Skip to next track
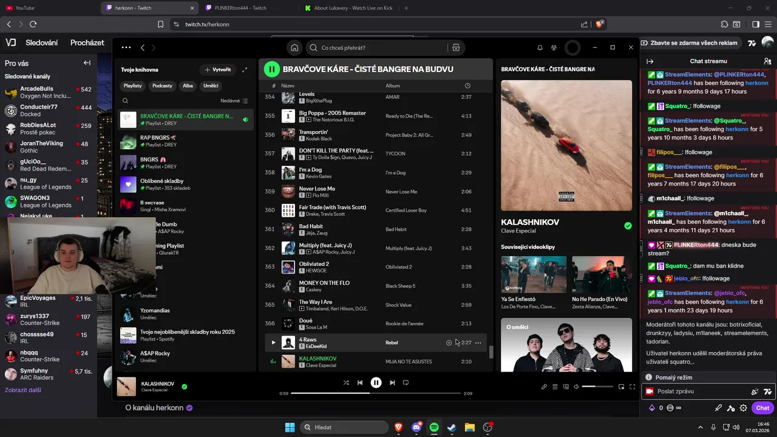 tap(392, 382)
